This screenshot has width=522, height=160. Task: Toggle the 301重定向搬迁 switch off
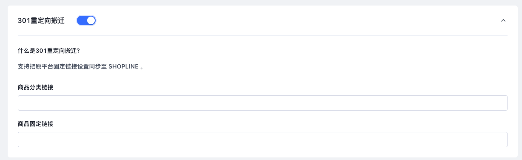click(86, 20)
